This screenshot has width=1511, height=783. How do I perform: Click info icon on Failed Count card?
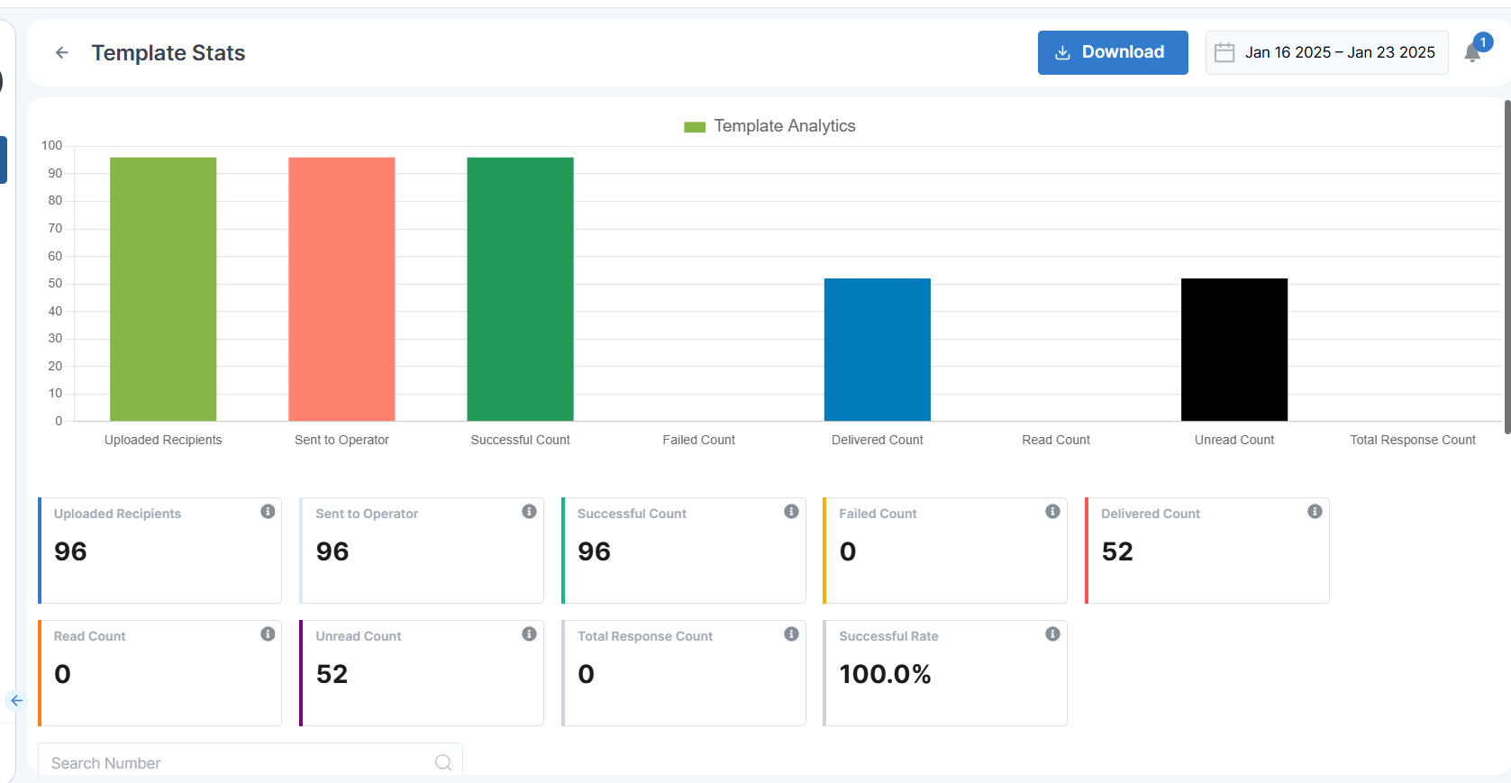click(1052, 512)
